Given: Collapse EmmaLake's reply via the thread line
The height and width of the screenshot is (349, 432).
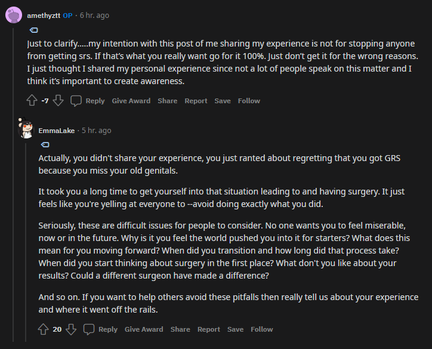Looking at the screenshot, I should [26, 239].
